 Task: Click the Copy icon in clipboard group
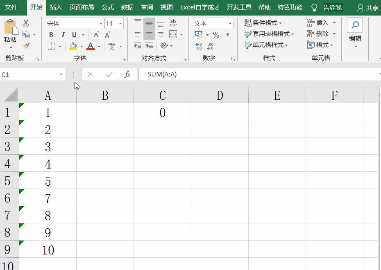click(x=26, y=34)
